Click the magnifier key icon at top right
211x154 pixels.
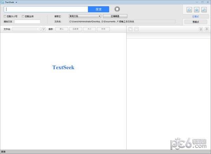pyautogui.click(x=204, y=9)
